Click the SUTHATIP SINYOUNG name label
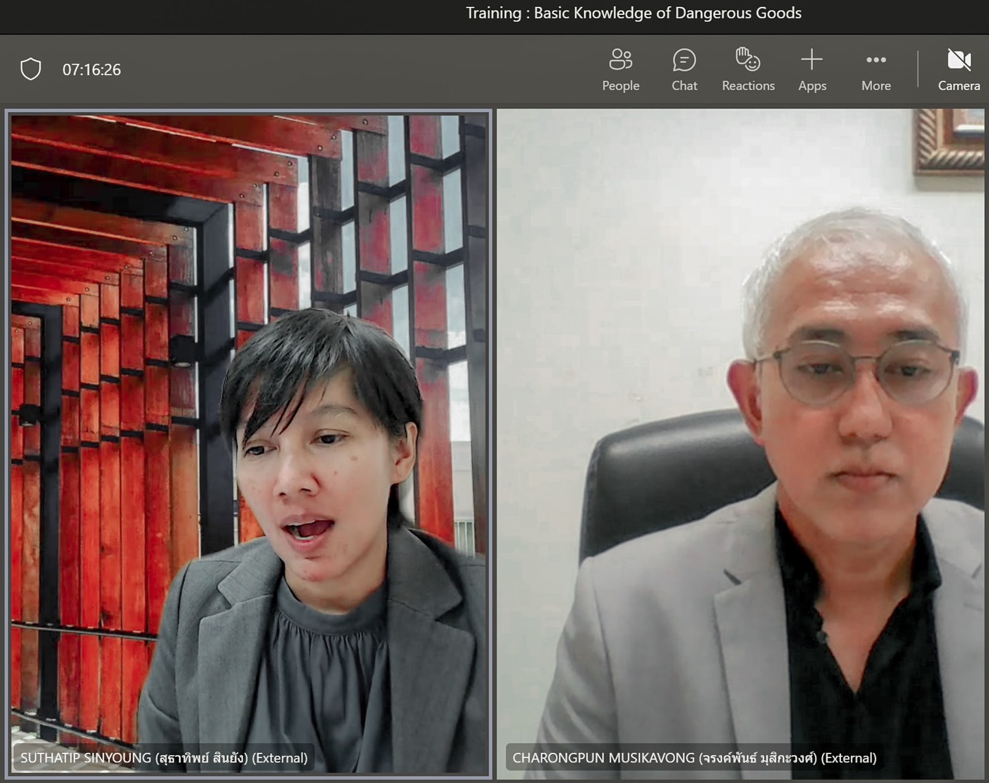989x783 pixels. 164,758
